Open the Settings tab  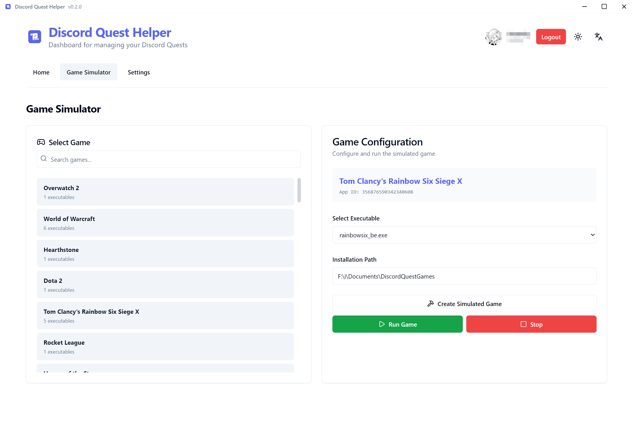pos(139,72)
